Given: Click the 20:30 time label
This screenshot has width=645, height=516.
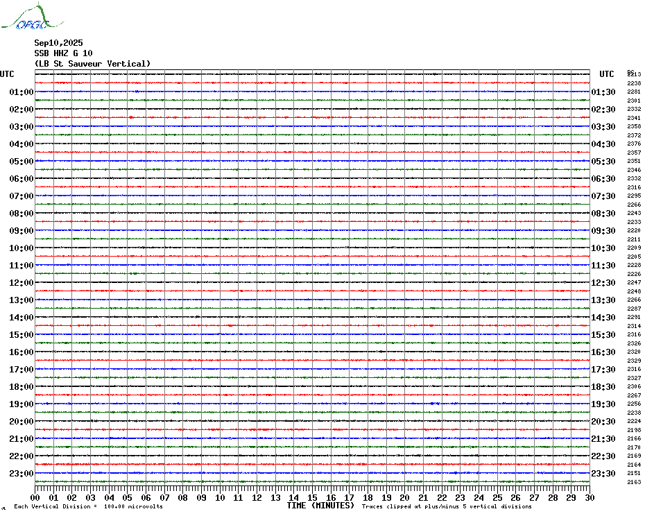Looking at the screenshot, I should pos(603,422).
